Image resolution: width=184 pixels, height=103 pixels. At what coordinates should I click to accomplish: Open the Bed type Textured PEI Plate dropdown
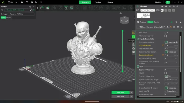tap(21, 14)
